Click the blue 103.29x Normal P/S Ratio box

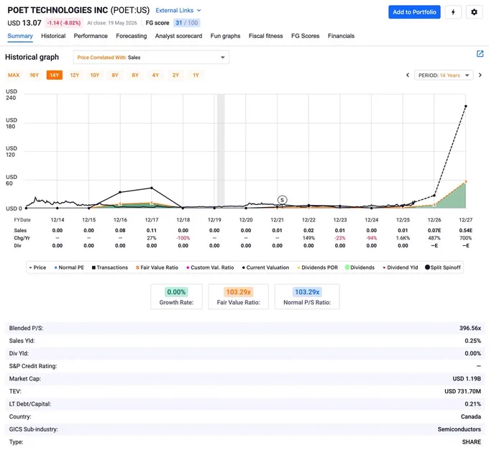[x=307, y=296]
